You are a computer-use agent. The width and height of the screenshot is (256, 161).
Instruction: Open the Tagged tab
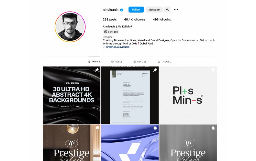165,62
